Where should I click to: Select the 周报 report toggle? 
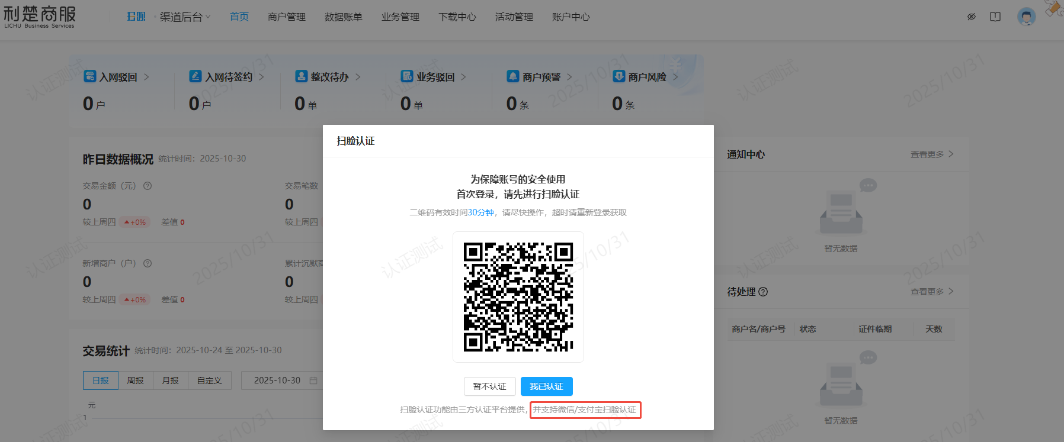click(x=136, y=380)
